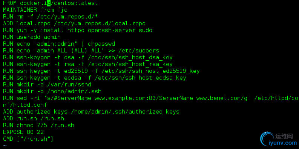The width and height of the screenshot is (299, 149).
Task: Click the 'yum -y install httpd' line
Action: pos(78,30)
